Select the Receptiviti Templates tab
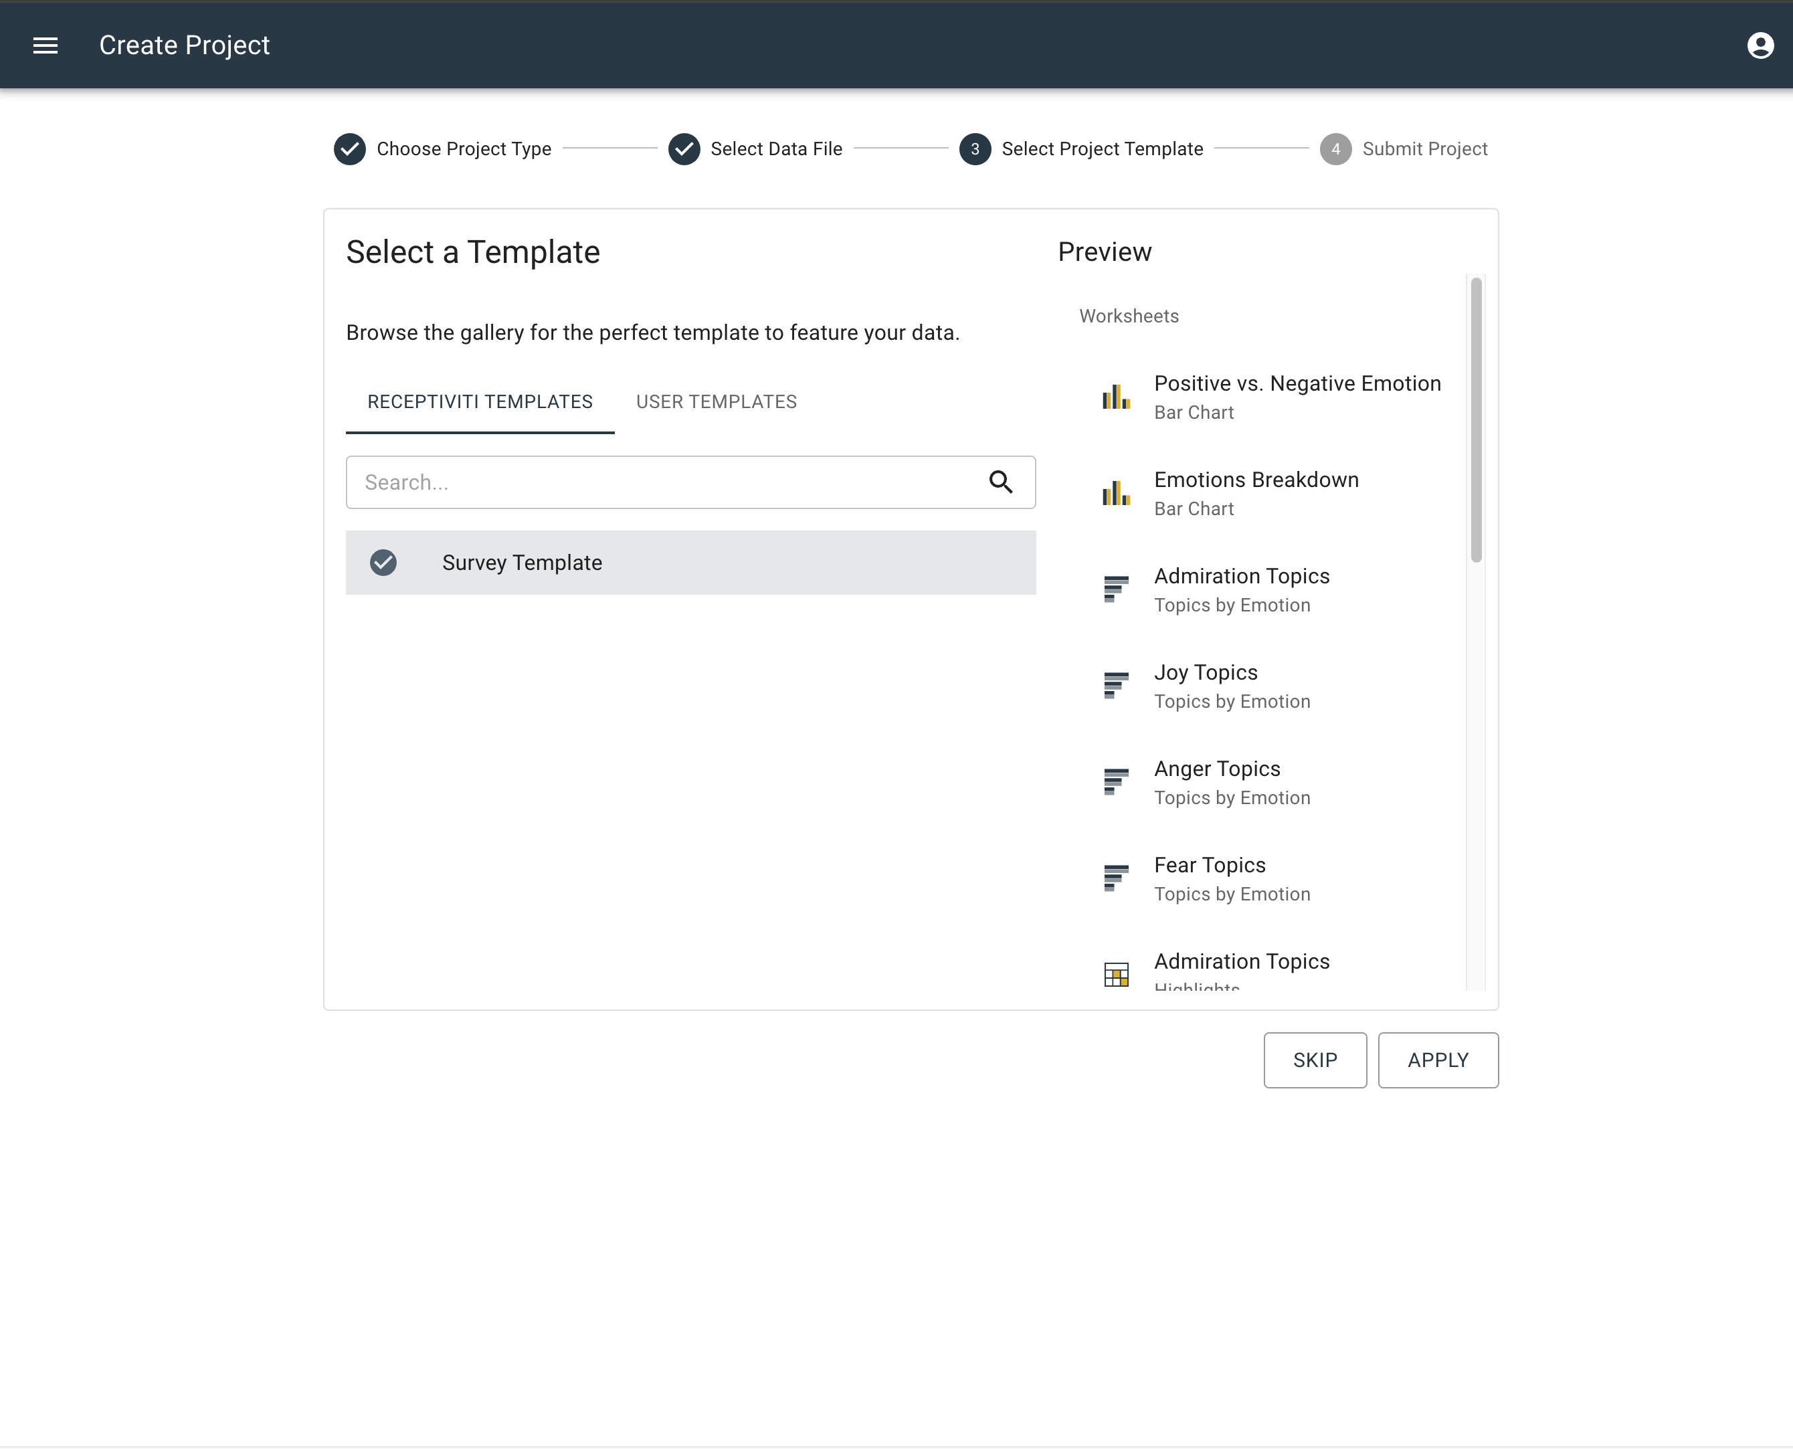1793x1449 pixels. [x=480, y=401]
